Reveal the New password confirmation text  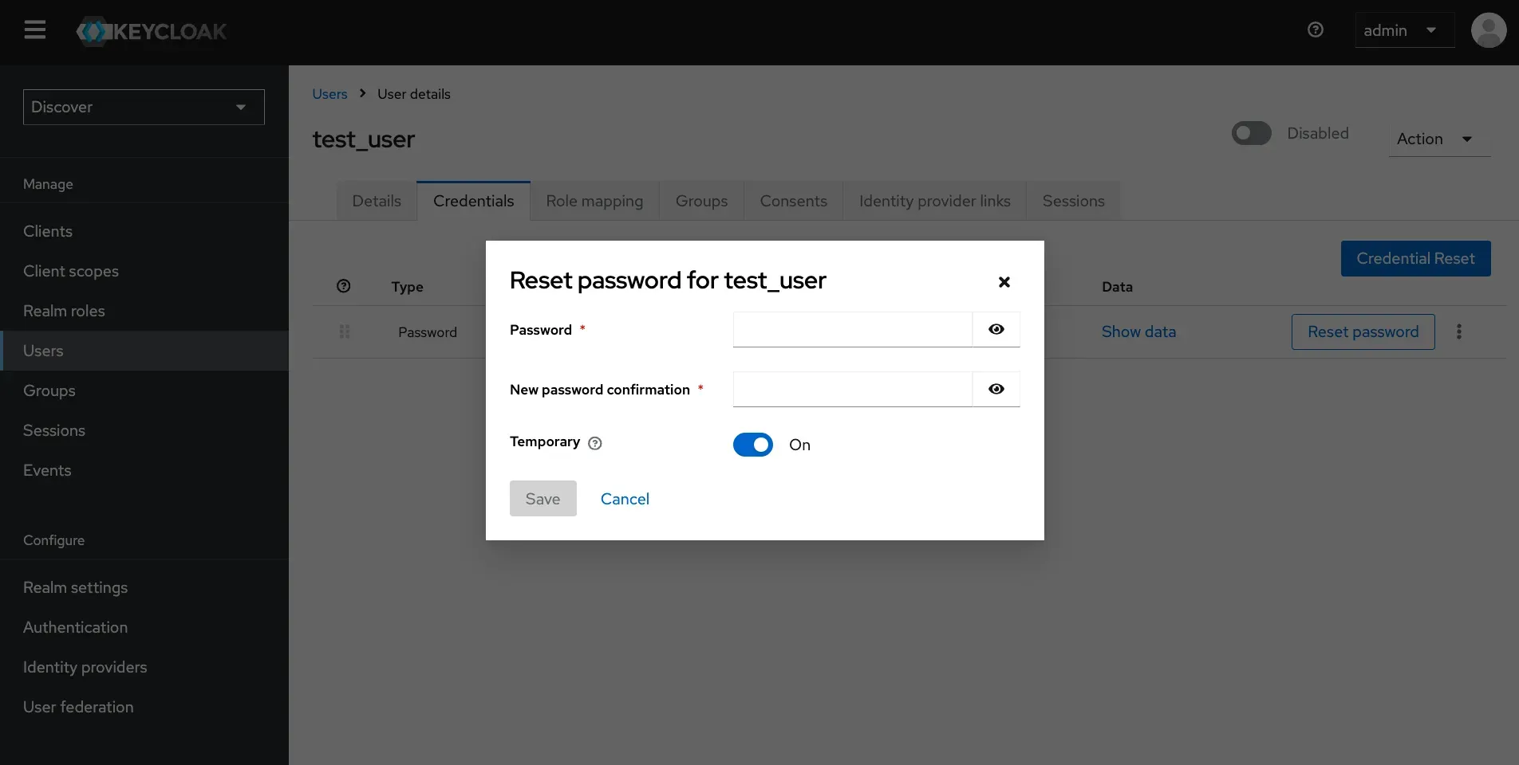tap(996, 389)
